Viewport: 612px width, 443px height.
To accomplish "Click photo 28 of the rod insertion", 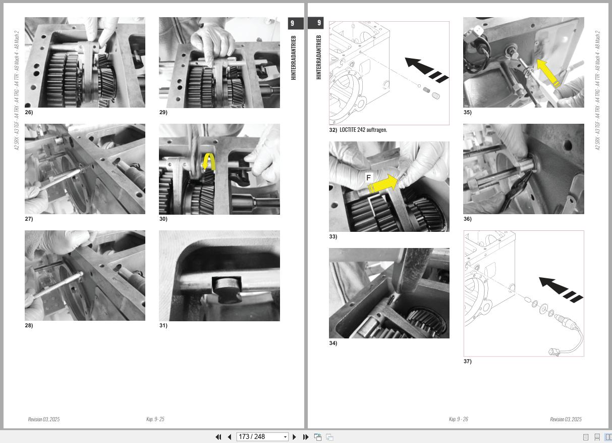I will (85, 275).
